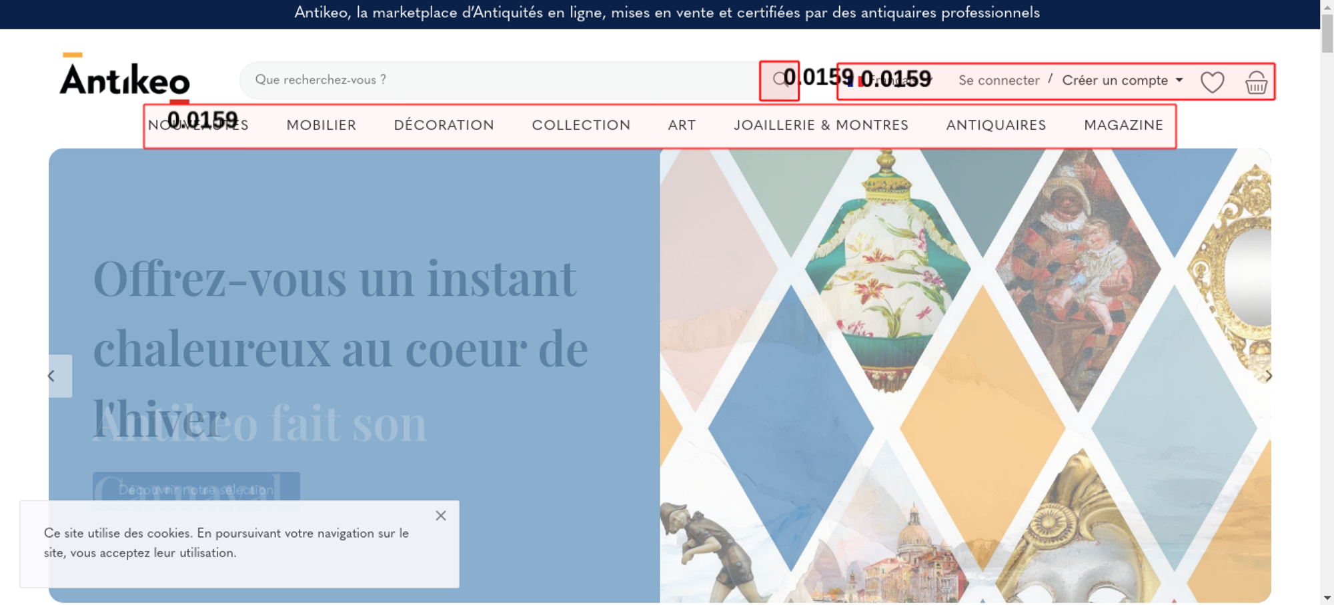Open the Mobilier menu
The height and width of the screenshot is (605, 1334).
click(x=321, y=125)
